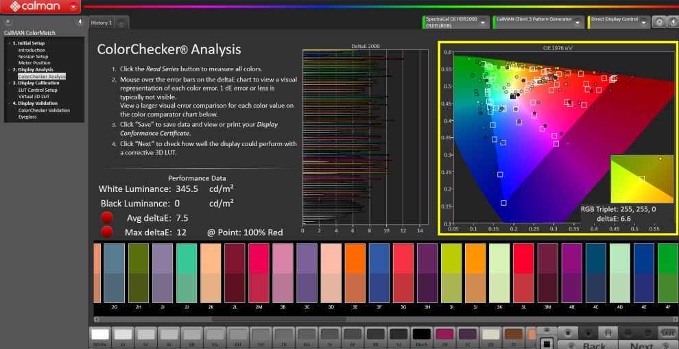Select color comparator swatch 3L
The width and height of the screenshot is (679, 349).
coord(523,273)
